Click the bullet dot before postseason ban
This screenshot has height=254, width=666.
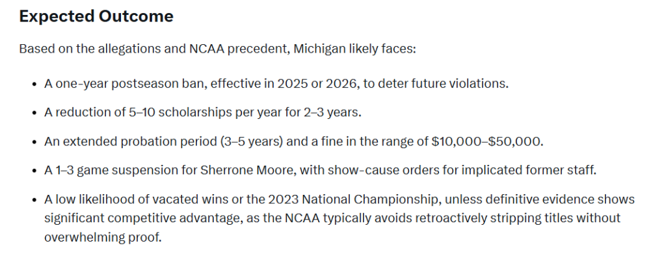click(x=34, y=84)
